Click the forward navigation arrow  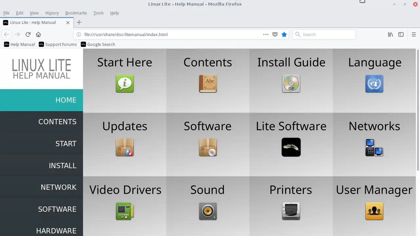pos(17,34)
